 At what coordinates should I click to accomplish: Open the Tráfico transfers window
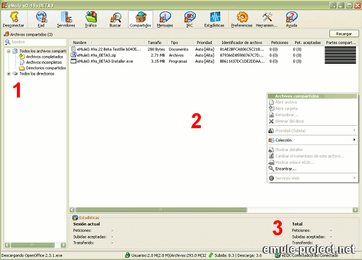click(91, 19)
